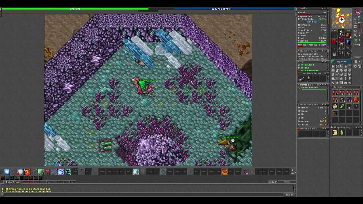The width and height of the screenshot is (363, 204).
Task: Select VIP entry Toxikz
Action: pyautogui.click(x=305, y=68)
